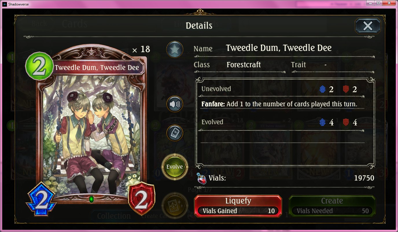Liquefy this card for 10 vials

coord(238,206)
